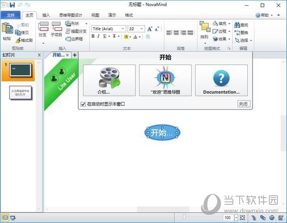Open the font name dropdown

click(x=122, y=29)
